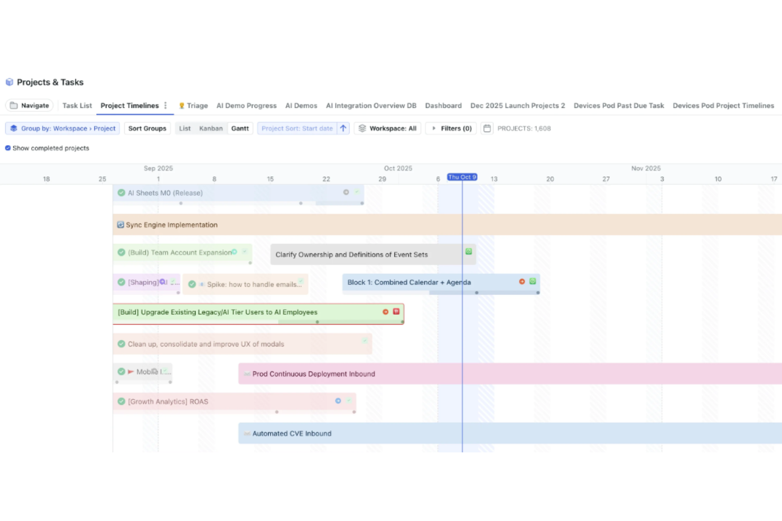Viewport: 782px width, 521px height.
Task: Click the ascending sort direction arrow
Action: [343, 128]
